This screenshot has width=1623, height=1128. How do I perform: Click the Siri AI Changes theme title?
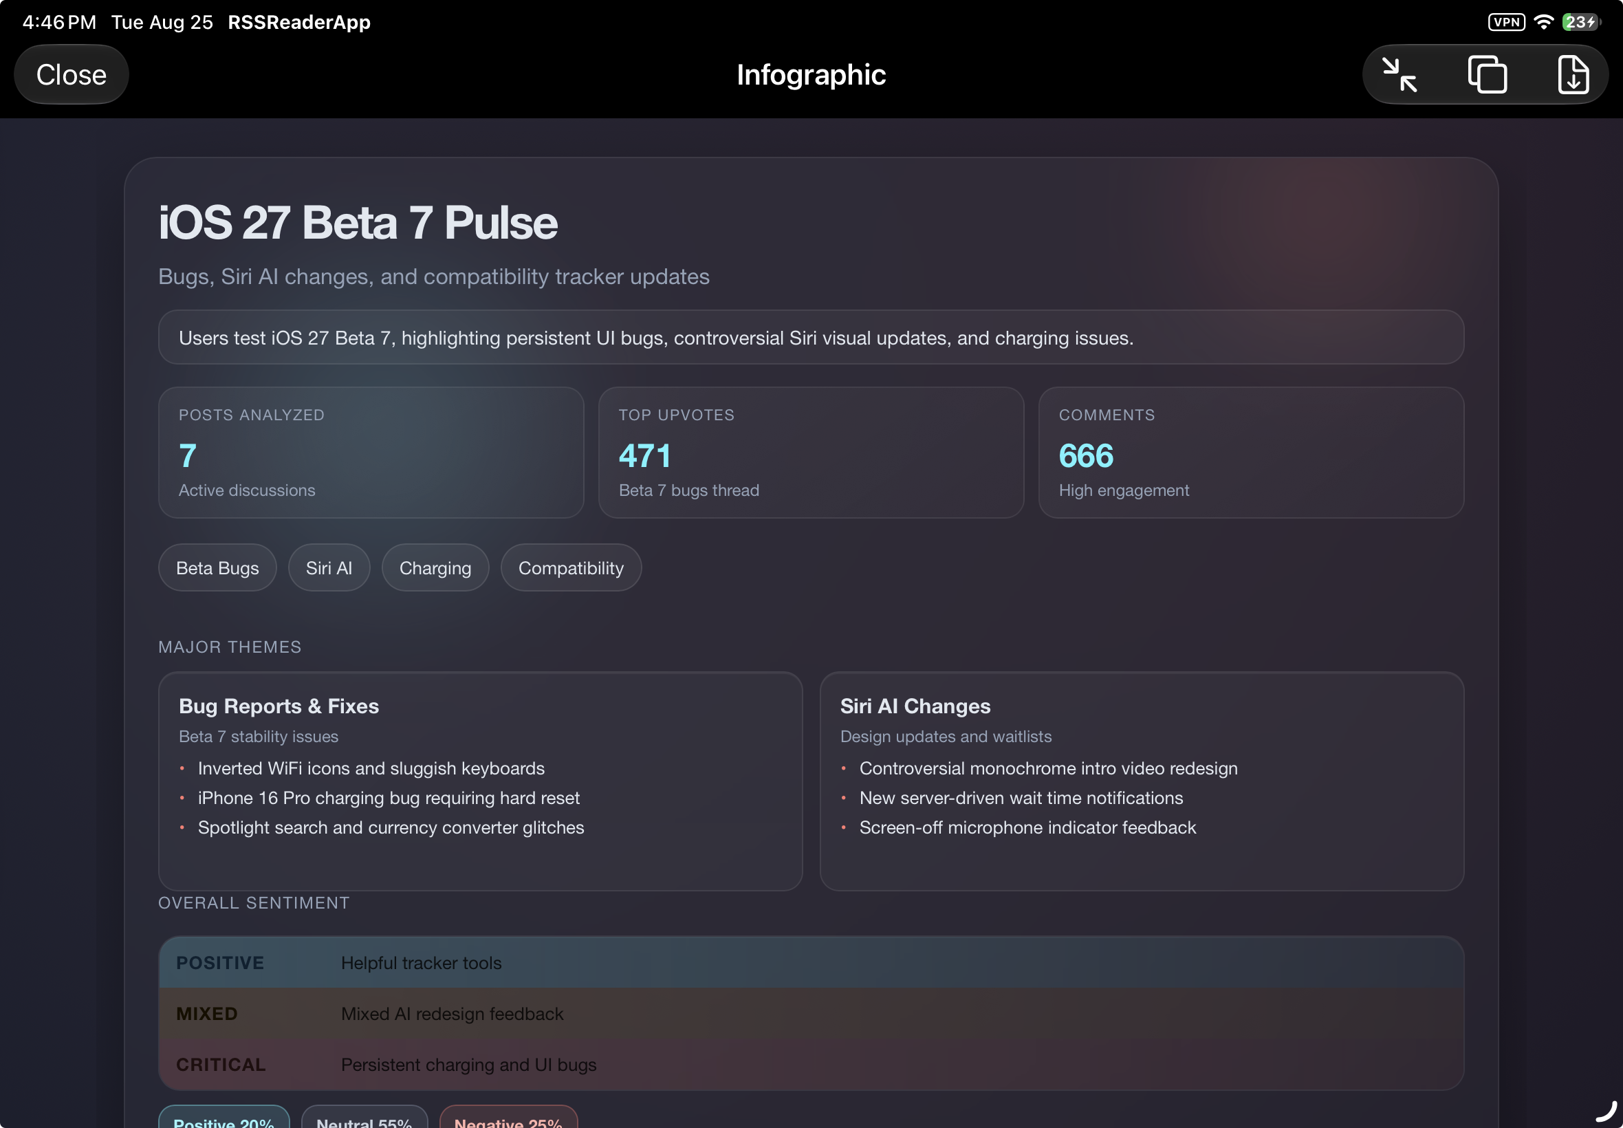tap(916, 706)
